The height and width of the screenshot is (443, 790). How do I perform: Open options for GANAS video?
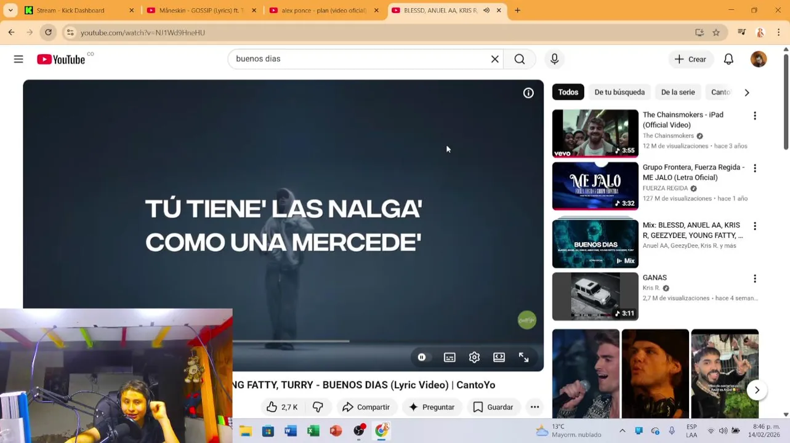point(755,279)
